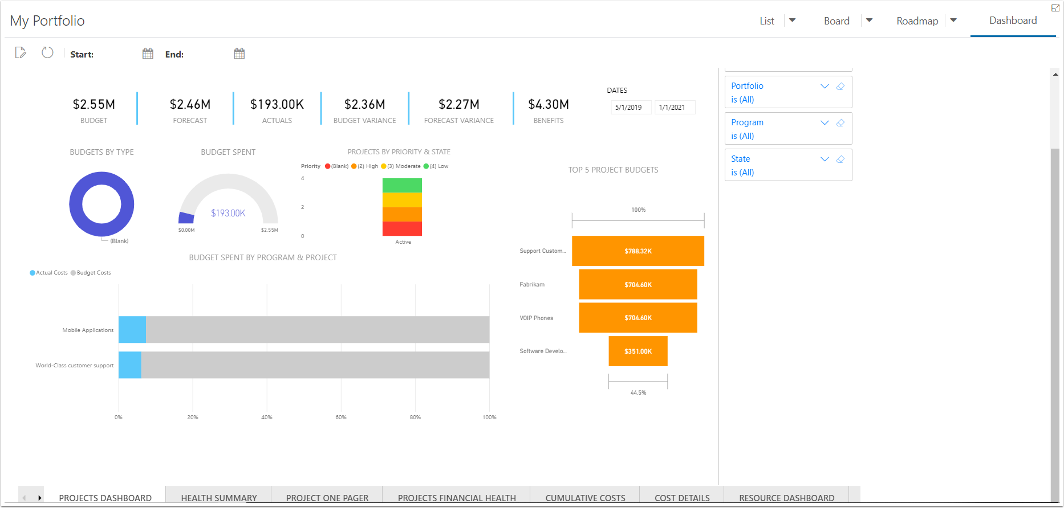Viewport: 1064px width, 508px height.
Task: Click the previous report tabs arrow
Action: click(24, 498)
